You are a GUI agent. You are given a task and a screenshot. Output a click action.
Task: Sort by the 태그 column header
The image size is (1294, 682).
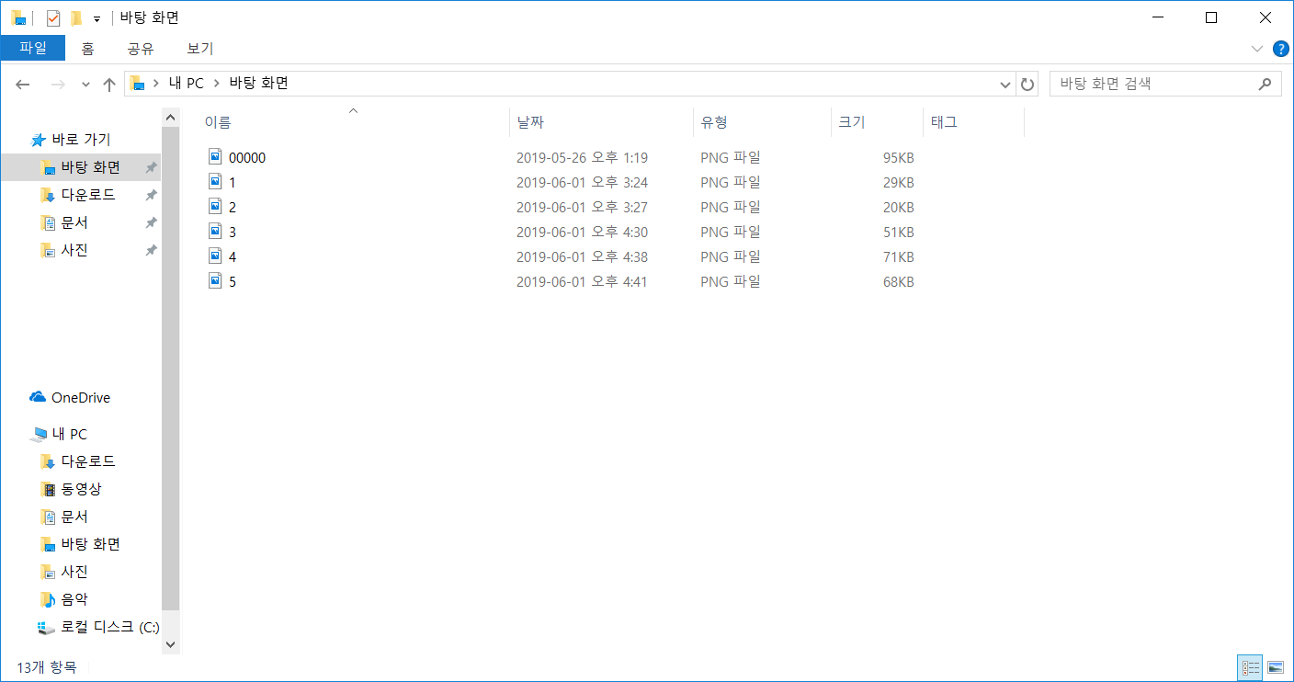coord(973,122)
